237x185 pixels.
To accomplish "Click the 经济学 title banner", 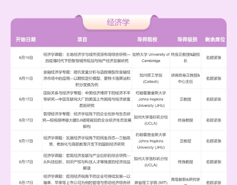I will (118, 22).
